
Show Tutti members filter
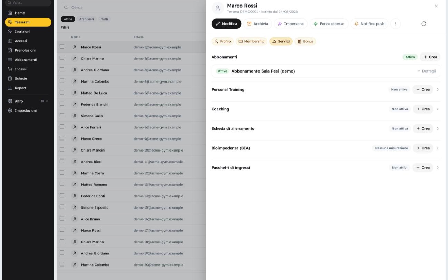pos(105,19)
